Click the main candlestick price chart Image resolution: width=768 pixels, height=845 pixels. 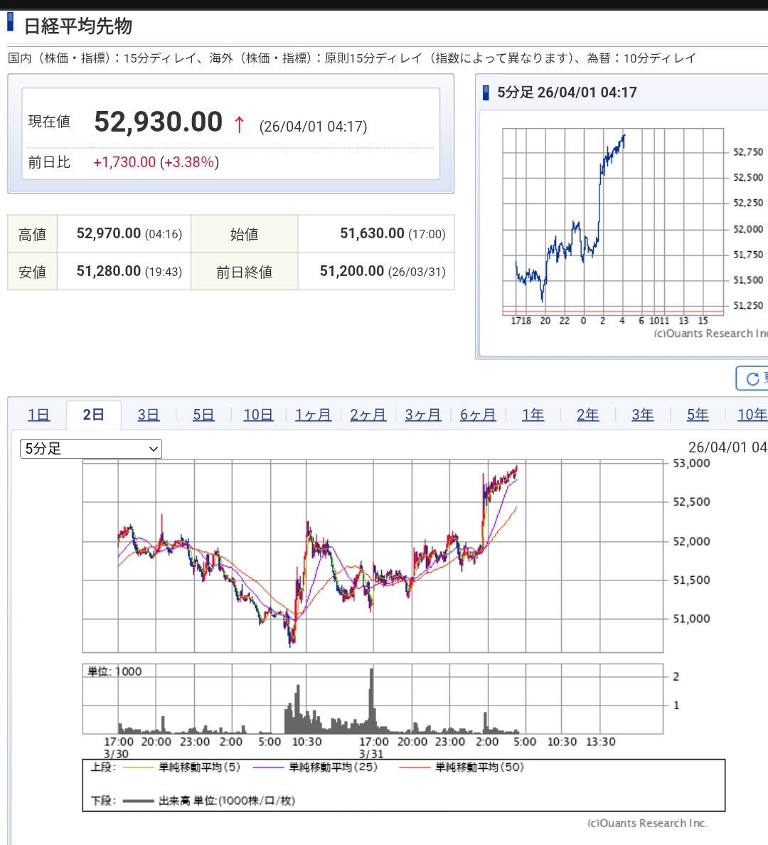373,556
